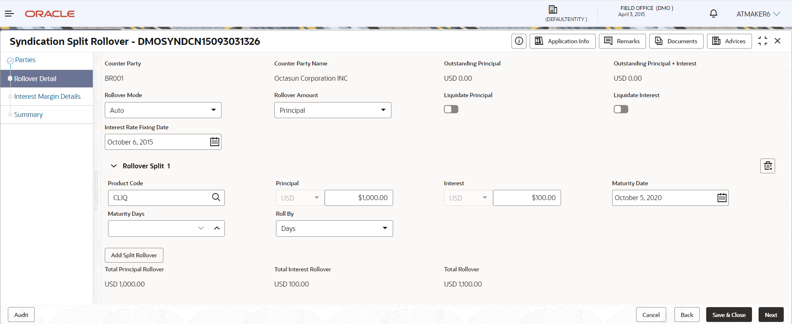Collapse the Rollover Split 1 section

pos(114,166)
